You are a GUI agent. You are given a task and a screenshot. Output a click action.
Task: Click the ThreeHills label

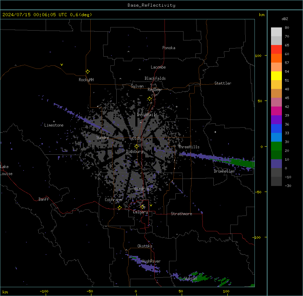pos(189,147)
